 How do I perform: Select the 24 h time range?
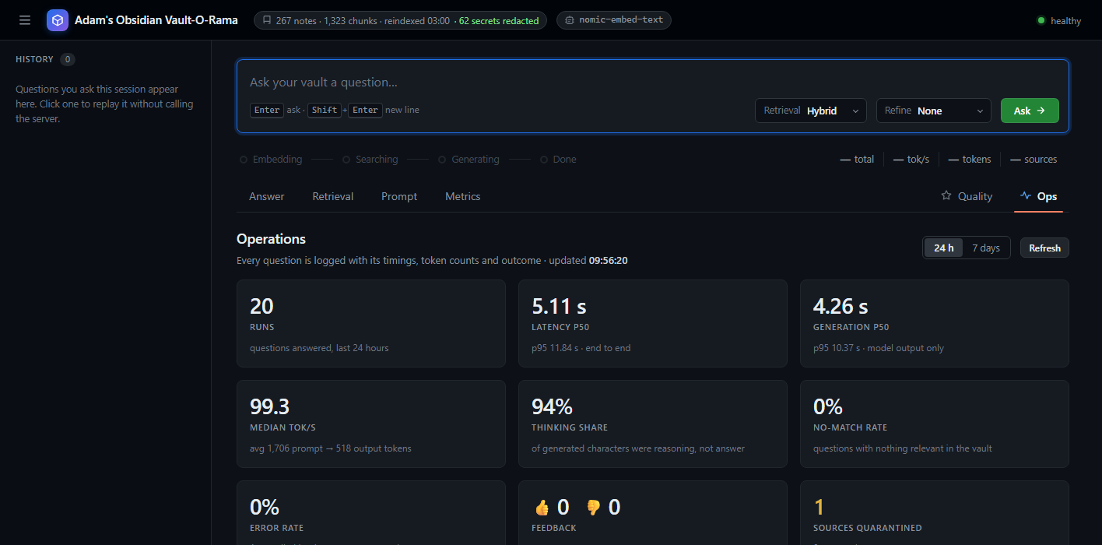944,248
